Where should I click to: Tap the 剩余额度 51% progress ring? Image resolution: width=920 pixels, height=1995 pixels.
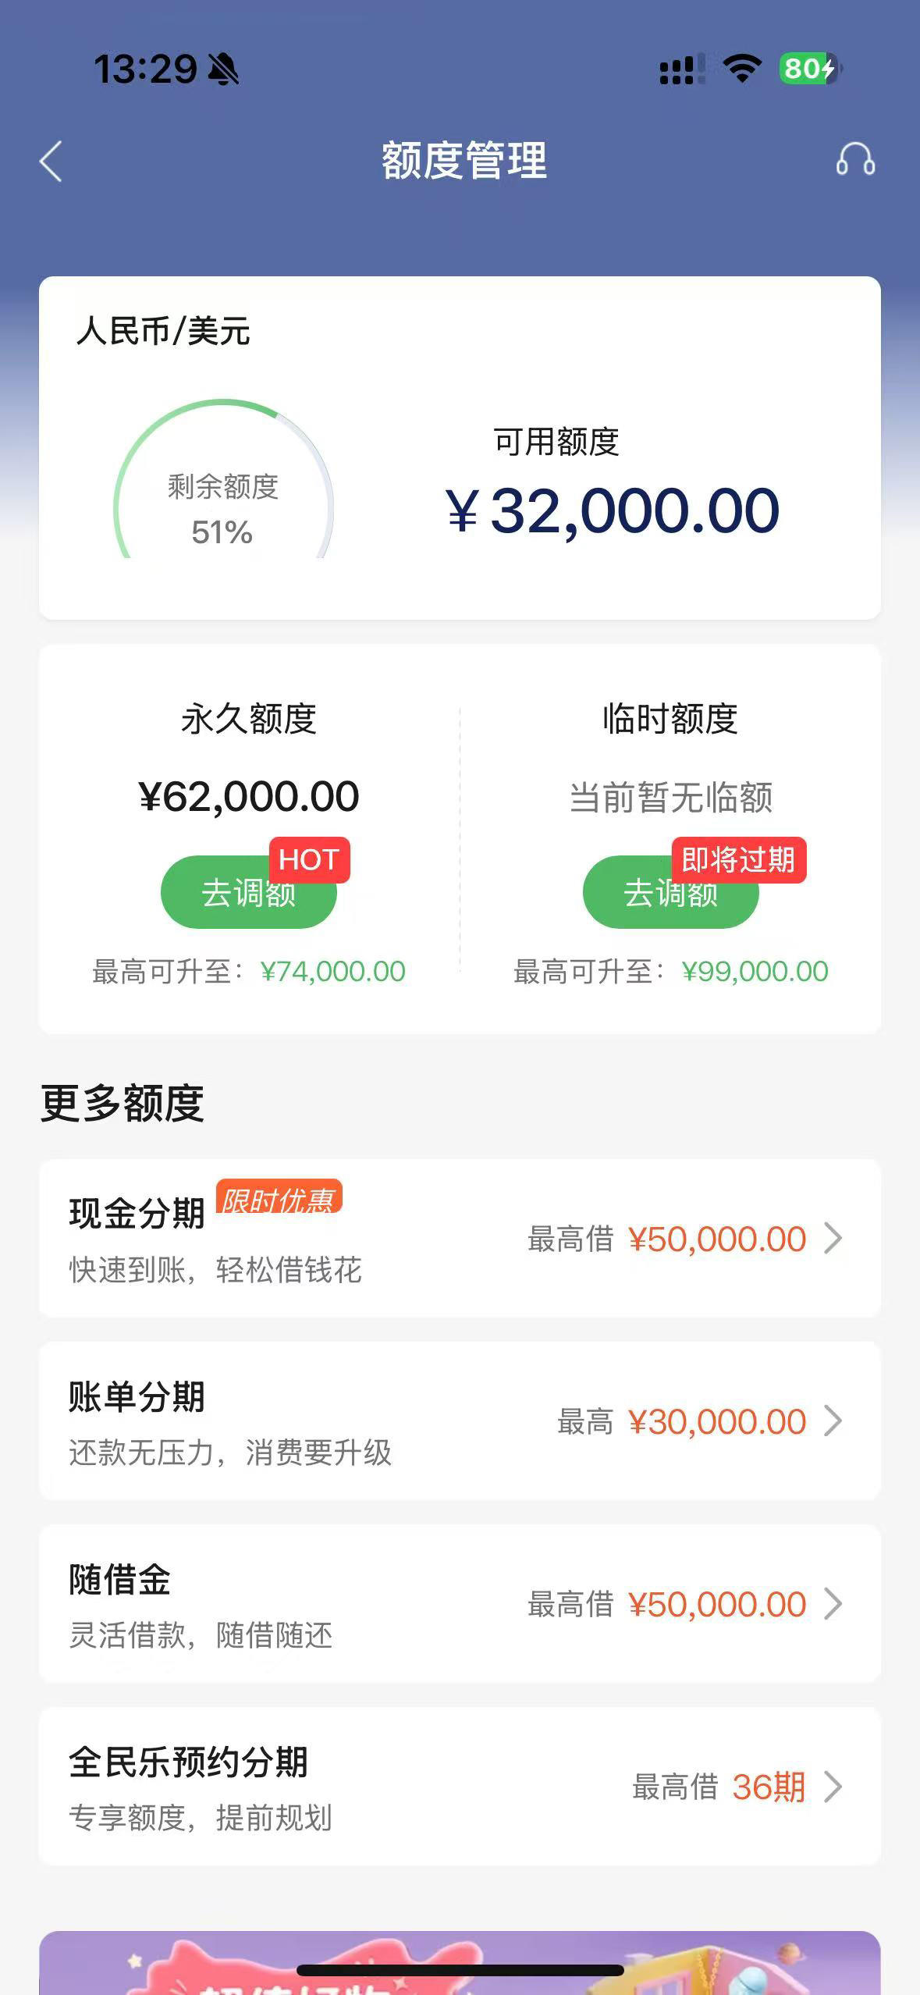tap(223, 478)
